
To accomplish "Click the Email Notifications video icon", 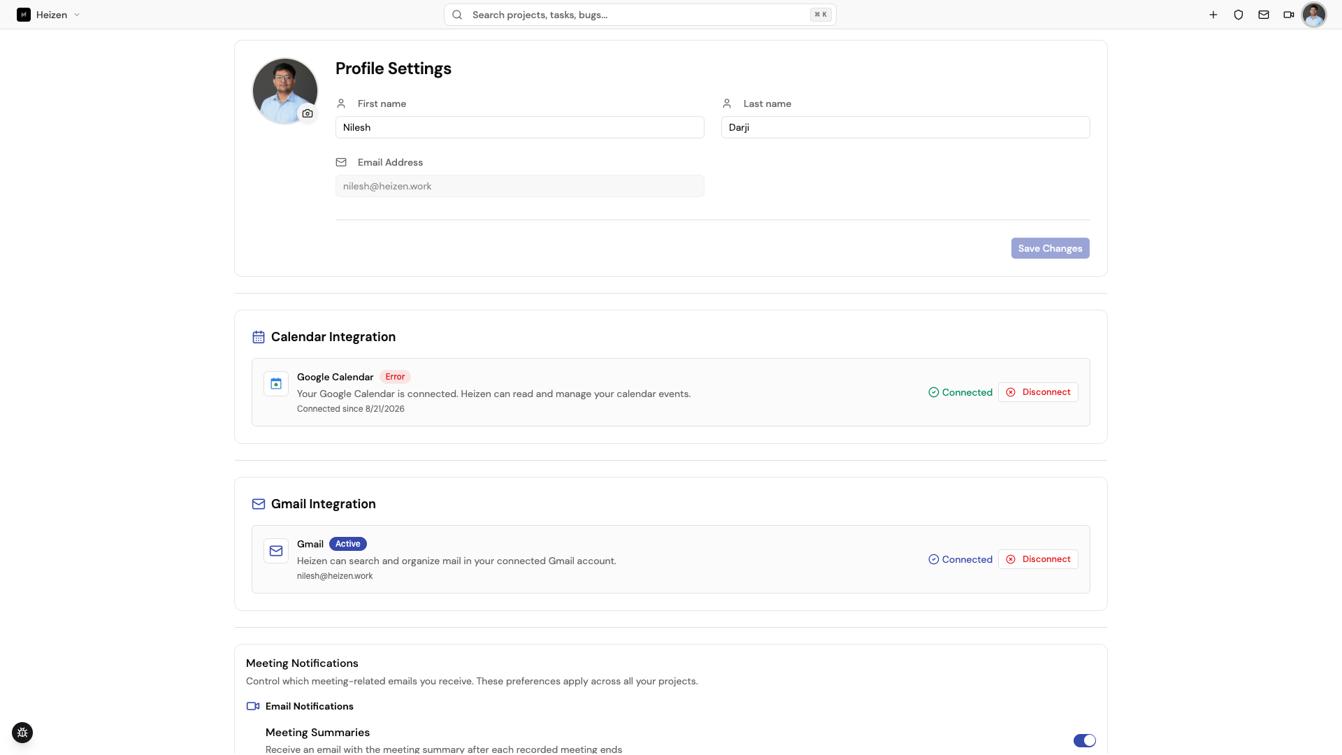I will [x=253, y=706].
